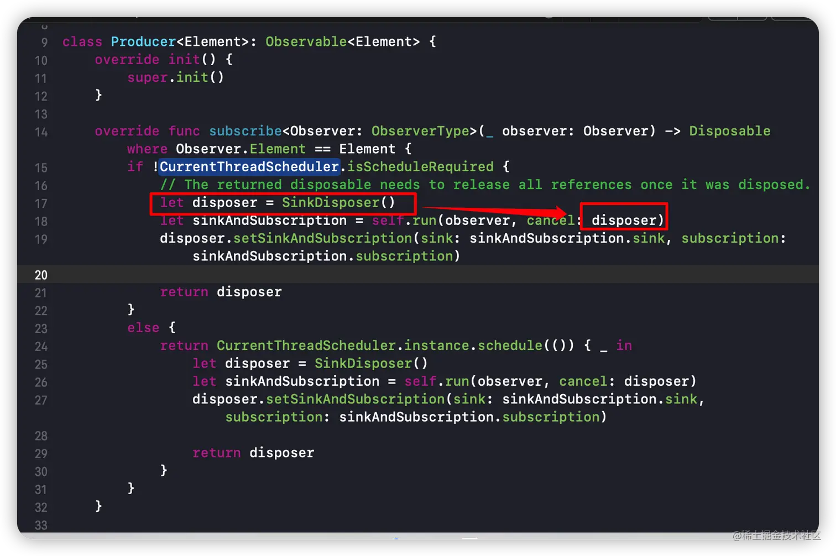Click line number 29 in the gutter

pyautogui.click(x=41, y=454)
